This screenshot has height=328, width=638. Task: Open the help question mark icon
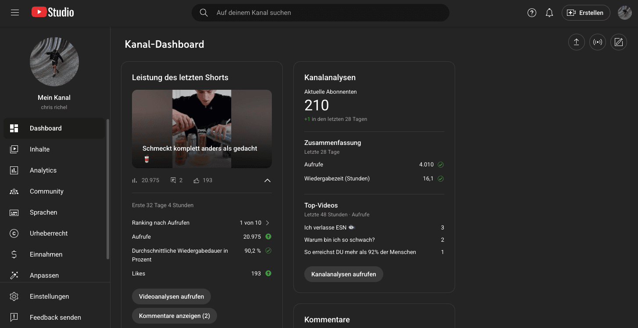[x=532, y=13]
